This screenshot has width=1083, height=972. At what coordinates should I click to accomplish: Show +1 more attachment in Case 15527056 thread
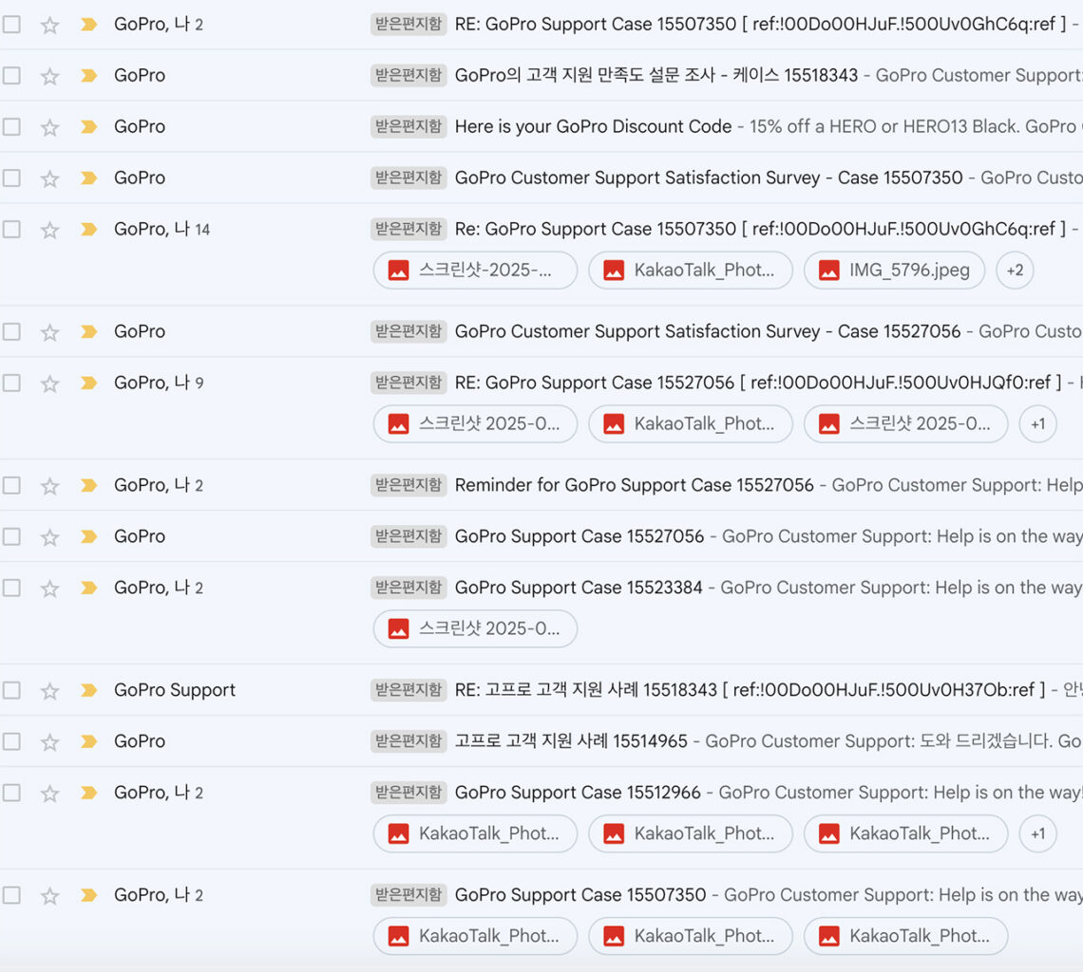coord(1037,424)
